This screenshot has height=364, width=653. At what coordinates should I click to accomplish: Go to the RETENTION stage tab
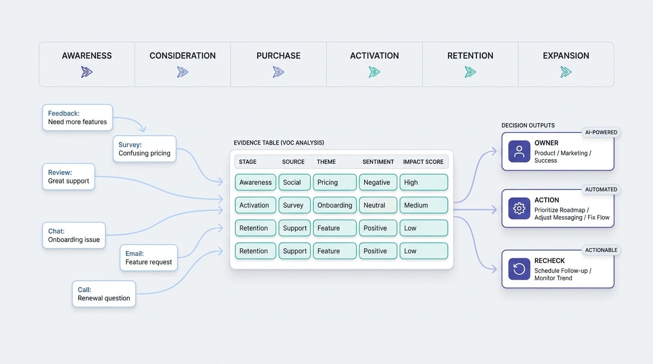coord(470,64)
